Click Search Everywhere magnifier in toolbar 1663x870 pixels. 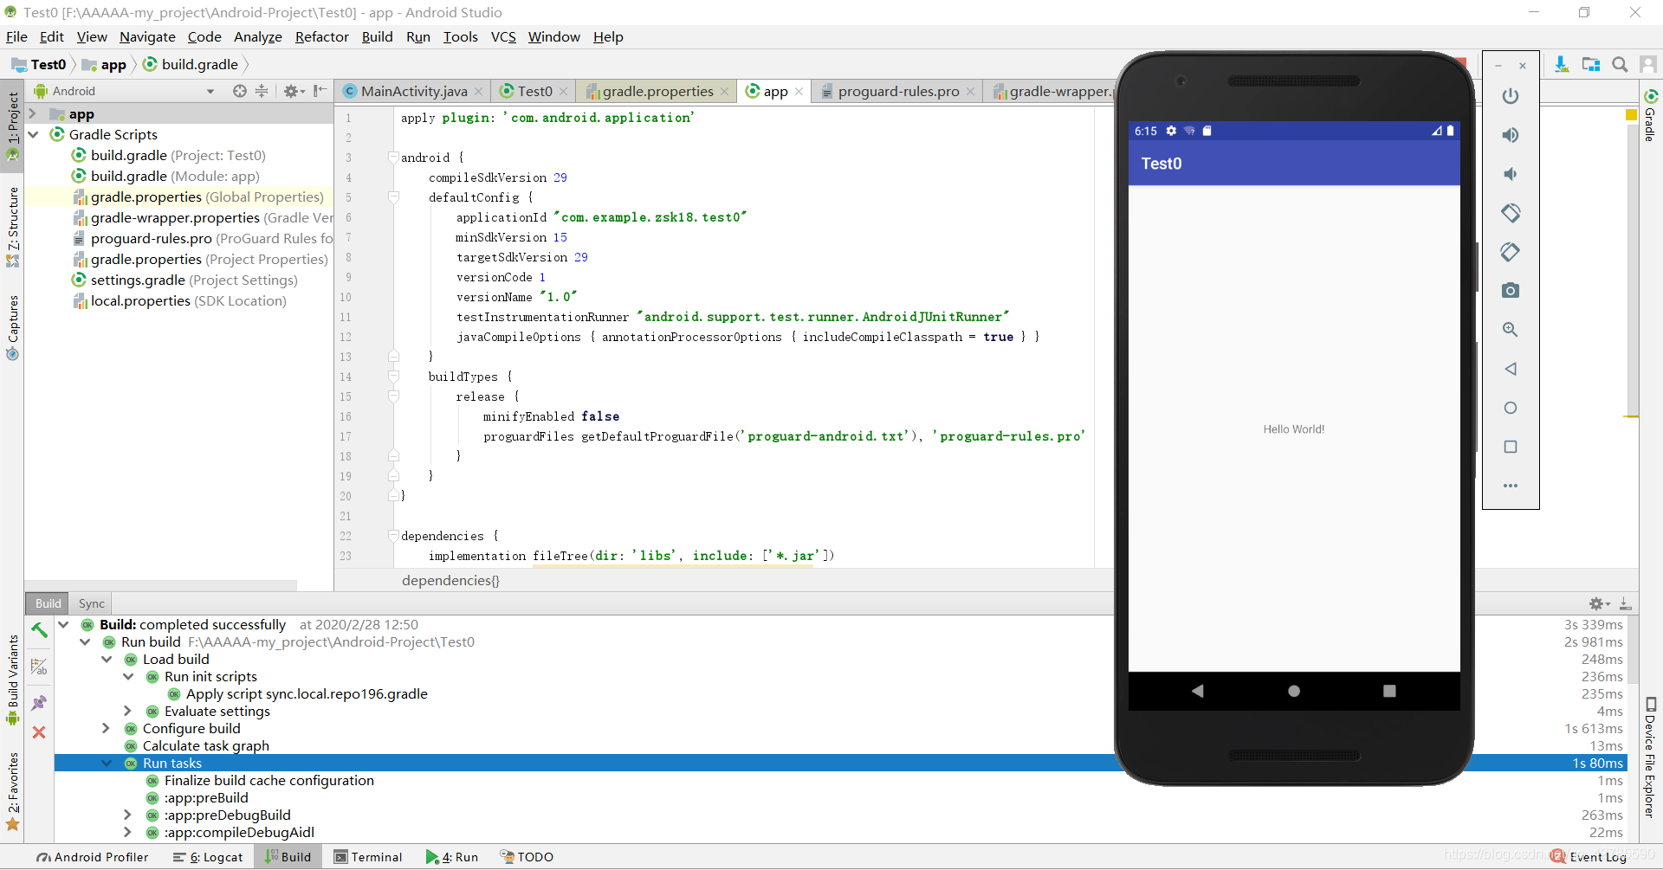[x=1620, y=65]
